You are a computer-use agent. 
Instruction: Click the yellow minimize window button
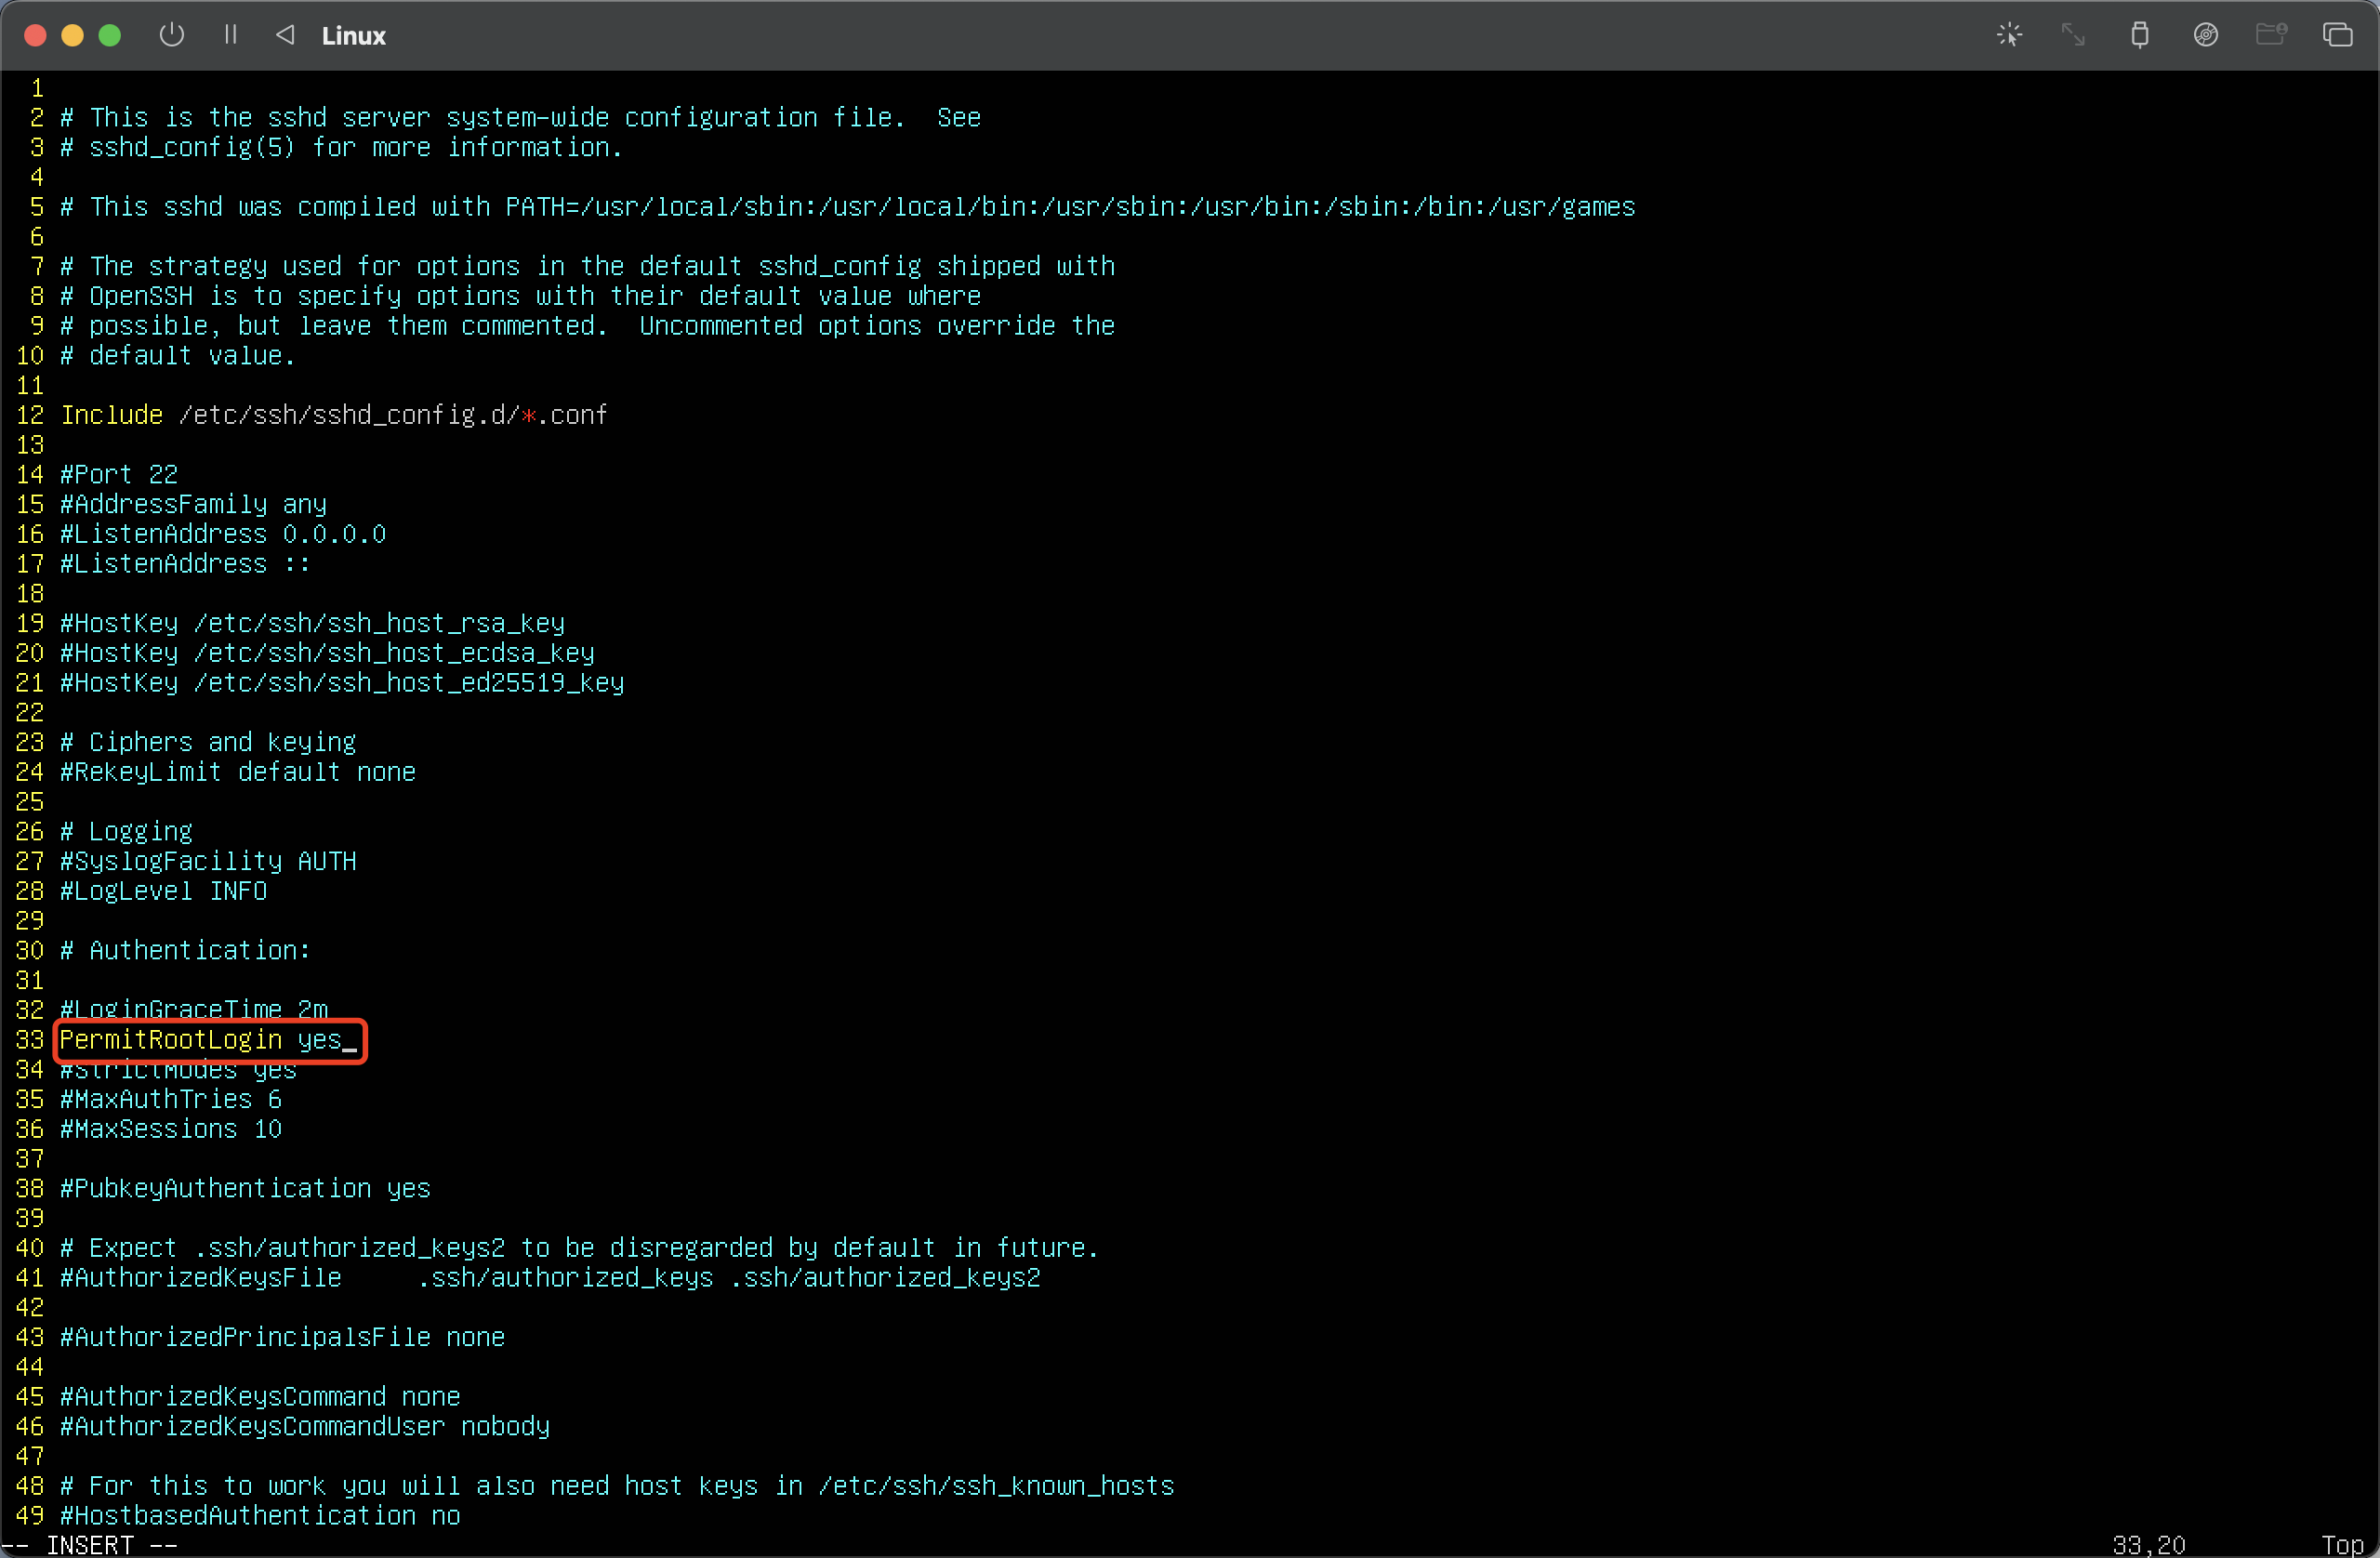tap(72, 36)
